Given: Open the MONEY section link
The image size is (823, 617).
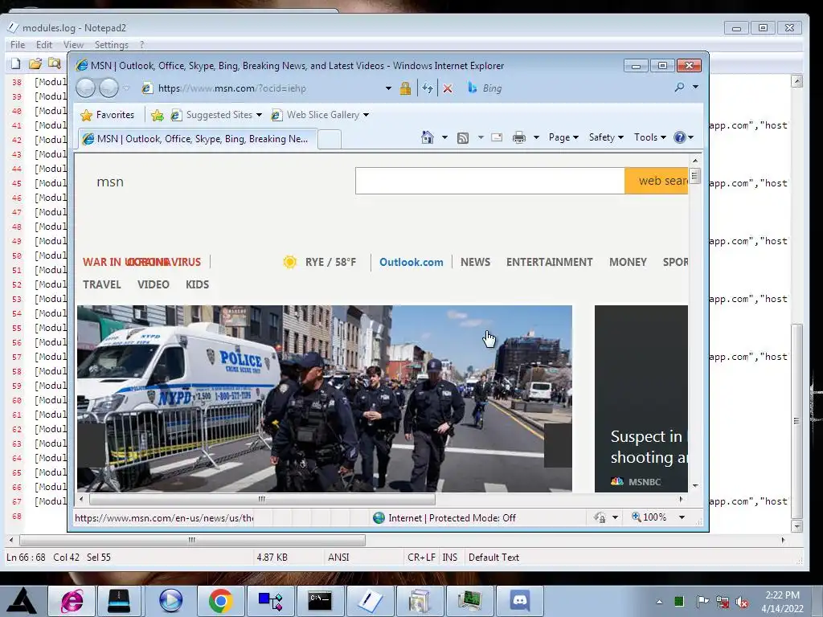Looking at the screenshot, I should point(628,262).
